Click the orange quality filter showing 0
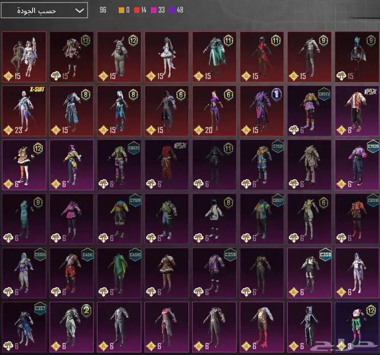This screenshot has height=355, width=380. [x=124, y=10]
